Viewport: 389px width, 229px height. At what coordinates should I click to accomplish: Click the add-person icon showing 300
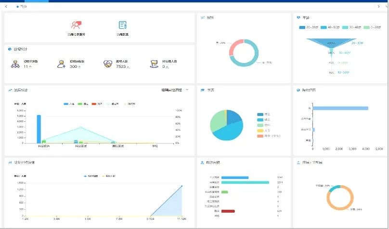pos(61,64)
